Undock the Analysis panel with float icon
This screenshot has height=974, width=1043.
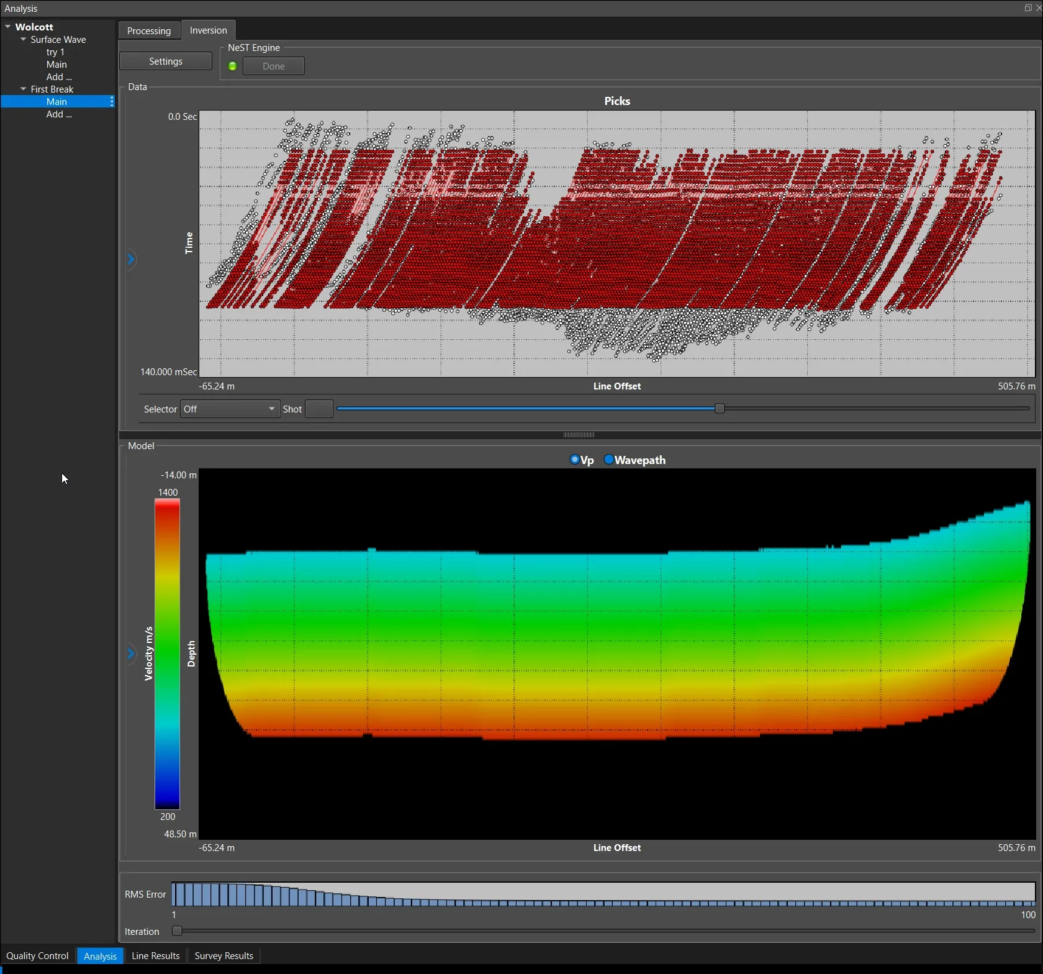point(1028,8)
